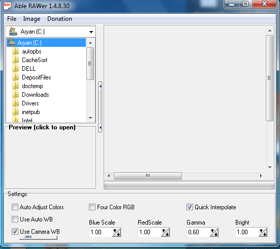Collapse the side panel with splitter arrows
Viewport: 280px width, 249px height.
(100, 107)
